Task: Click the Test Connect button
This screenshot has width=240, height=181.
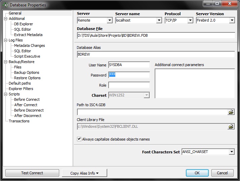Action: [x=32, y=173]
